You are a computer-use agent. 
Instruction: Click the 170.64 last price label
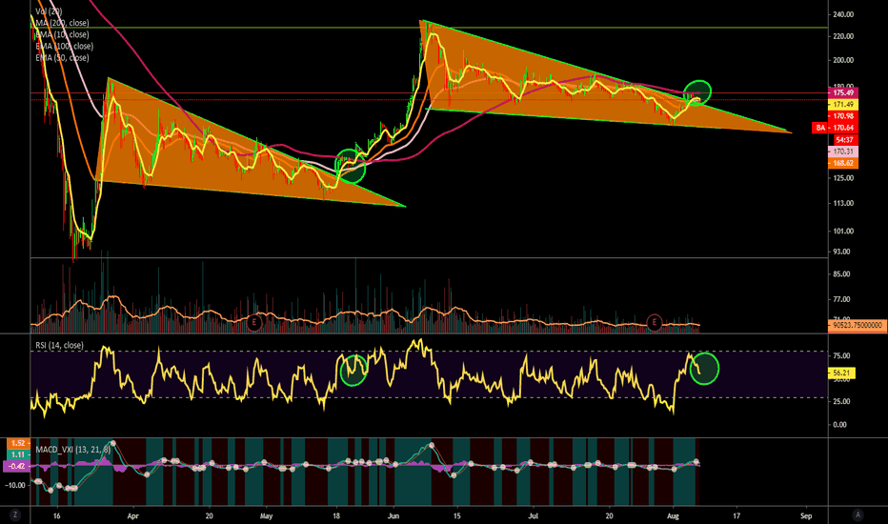tap(843, 128)
